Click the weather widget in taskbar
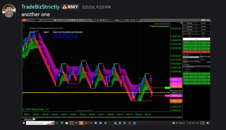 point(178,123)
